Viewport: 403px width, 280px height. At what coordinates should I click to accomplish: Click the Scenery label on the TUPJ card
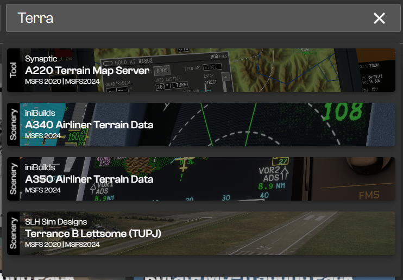[14, 233]
